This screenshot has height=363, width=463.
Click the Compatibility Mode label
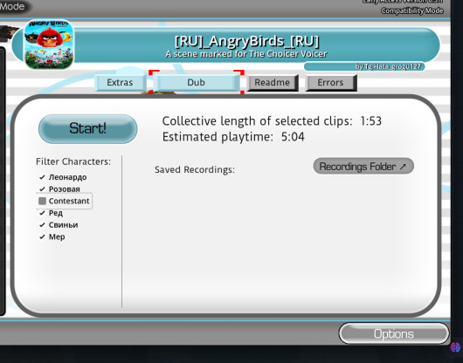coord(412,11)
